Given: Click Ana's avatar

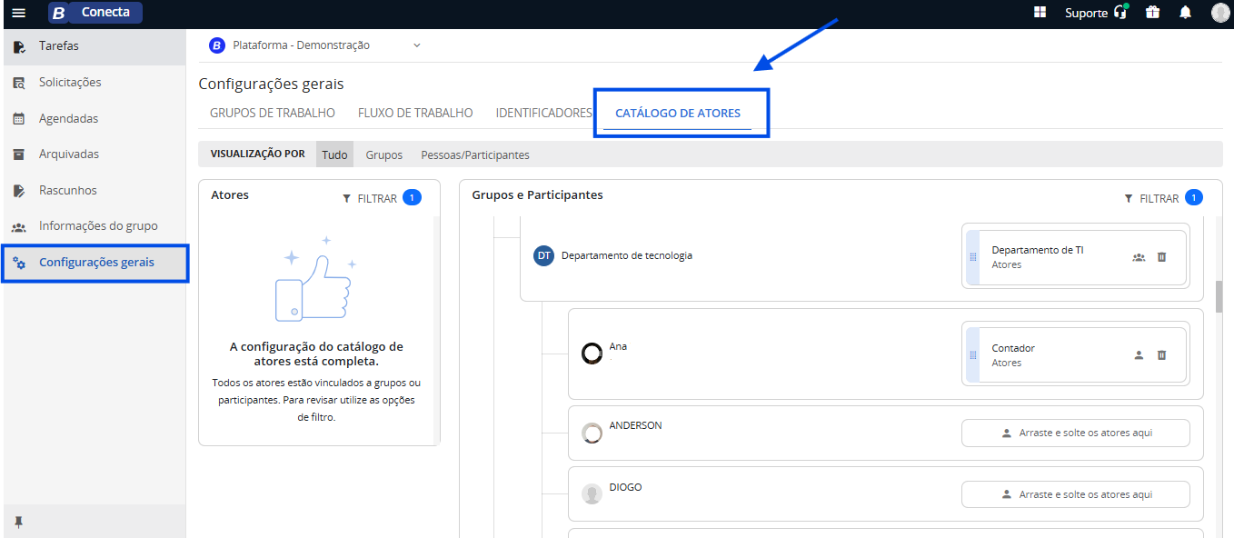Looking at the screenshot, I should click(592, 354).
